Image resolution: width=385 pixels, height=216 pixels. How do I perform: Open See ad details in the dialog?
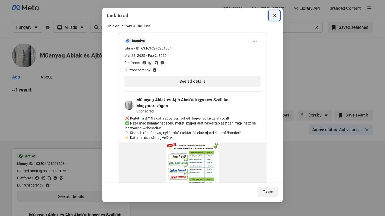(192, 81)
